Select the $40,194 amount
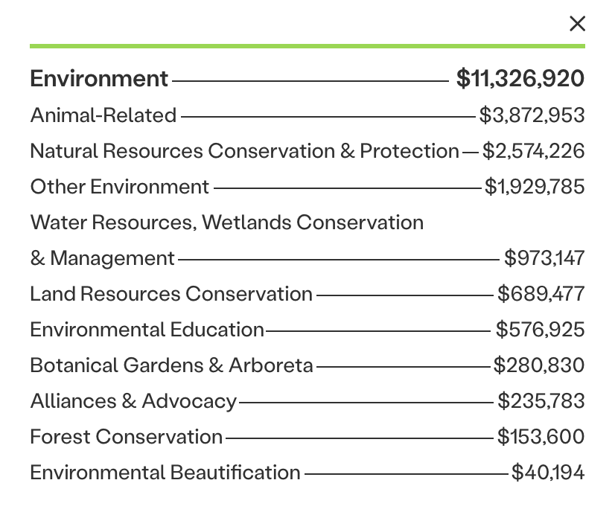615x515 pixels. pos(548,473)
